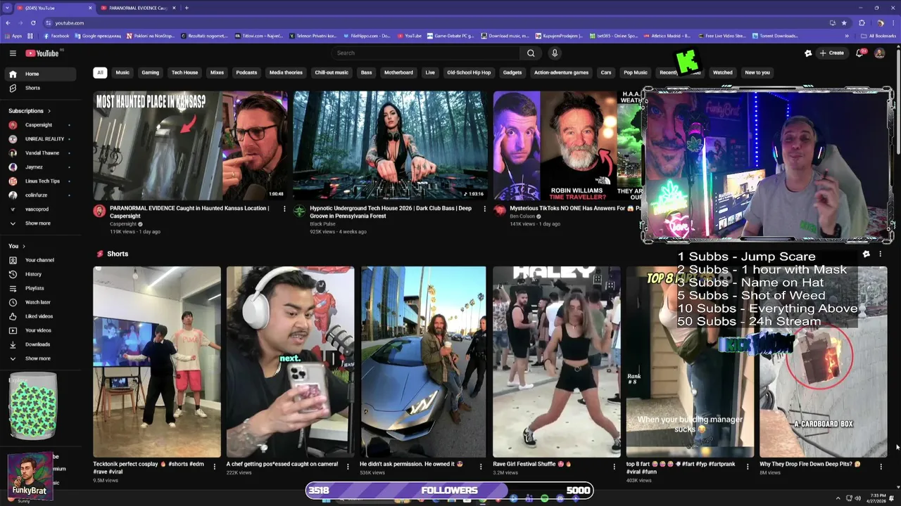Select the Action-adventure games chip

point(561,72)
